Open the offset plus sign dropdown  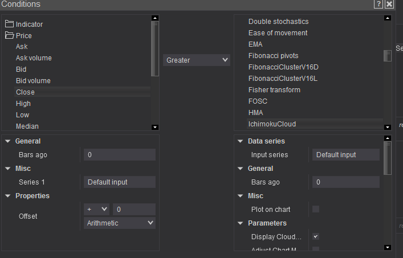click(x=96, y=210)
